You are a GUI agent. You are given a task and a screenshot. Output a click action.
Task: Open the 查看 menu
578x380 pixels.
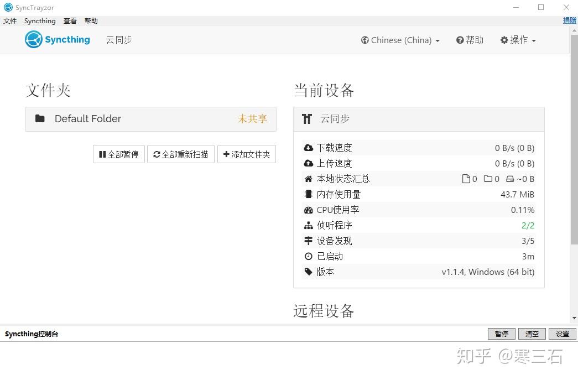[x=69, y=20]
